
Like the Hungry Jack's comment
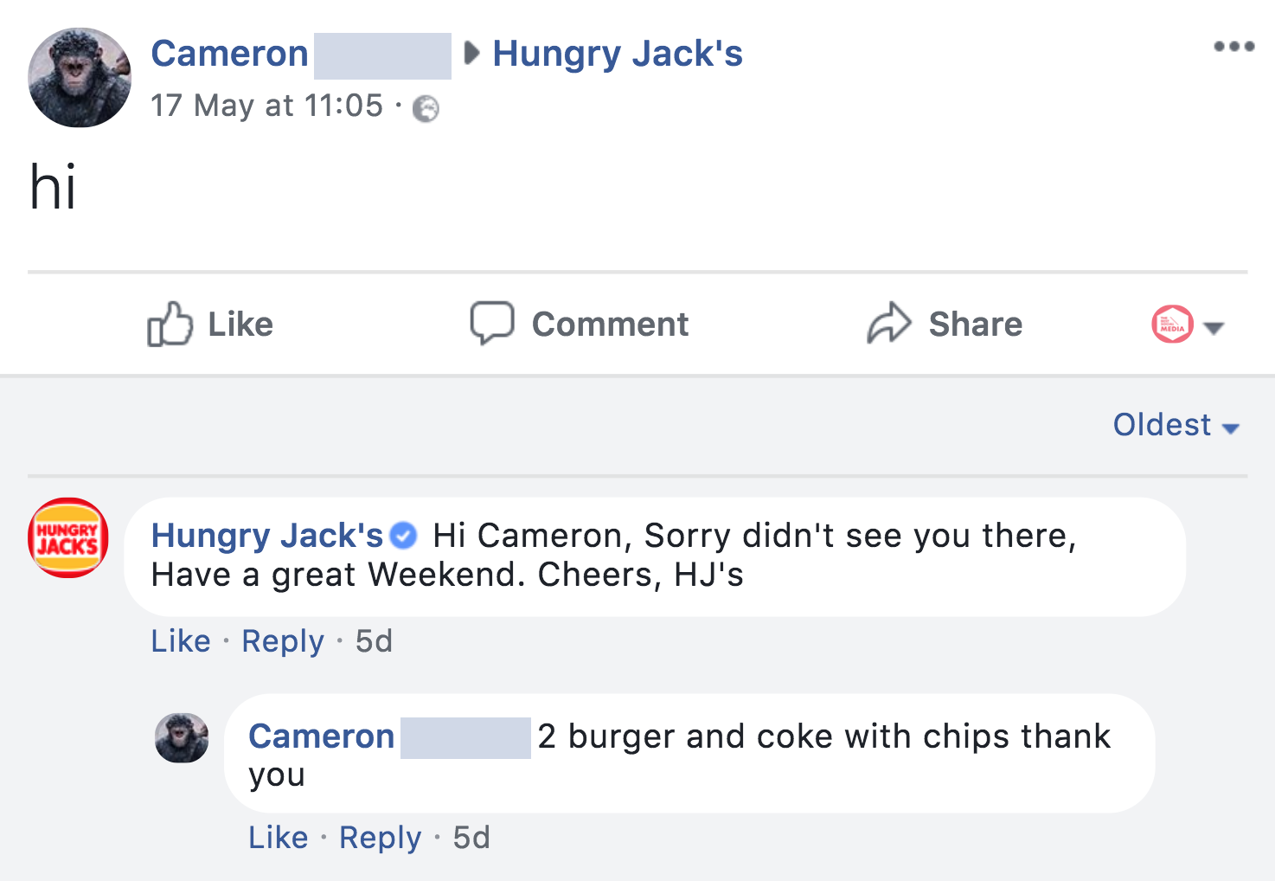point(181,641)
